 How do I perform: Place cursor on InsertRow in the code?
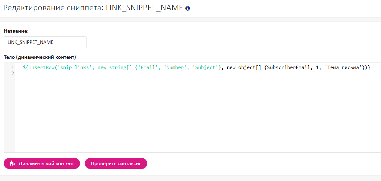(x=40, y=67)
